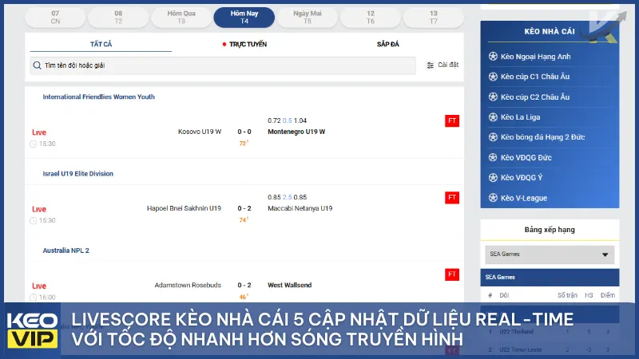Open Israel U19 Elite Division league

tap(77, 174)
